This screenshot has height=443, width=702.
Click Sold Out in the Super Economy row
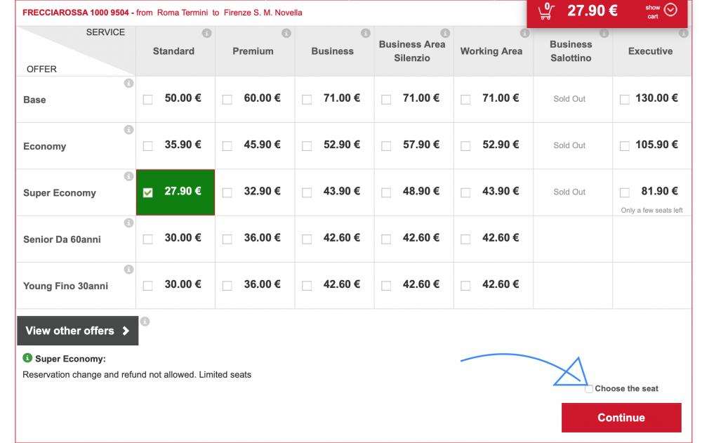click(x=569, y=192)
